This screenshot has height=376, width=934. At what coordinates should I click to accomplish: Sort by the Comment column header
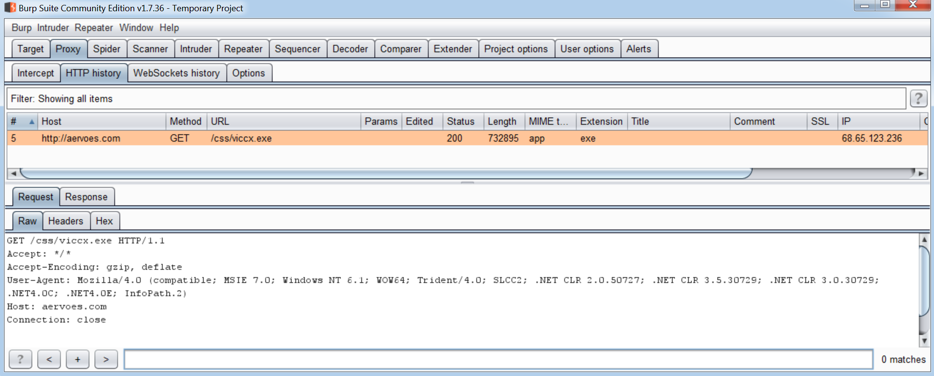tap(768, 122)
